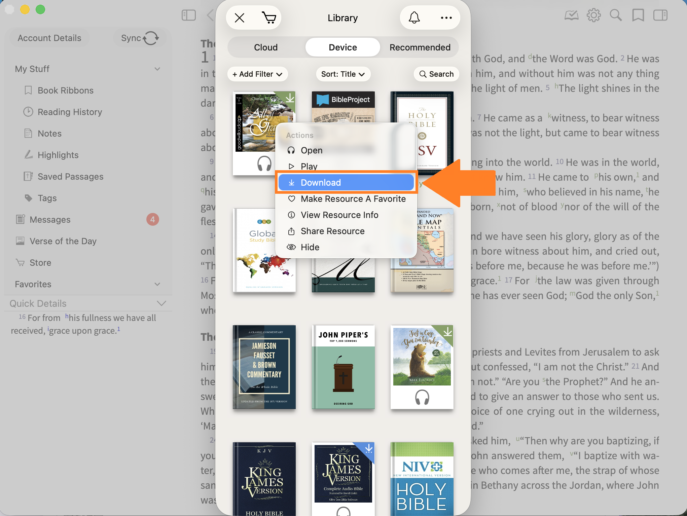Open Verse of the Day
Viewport: 687px width, 516px height.
click(x=63, y=241)
